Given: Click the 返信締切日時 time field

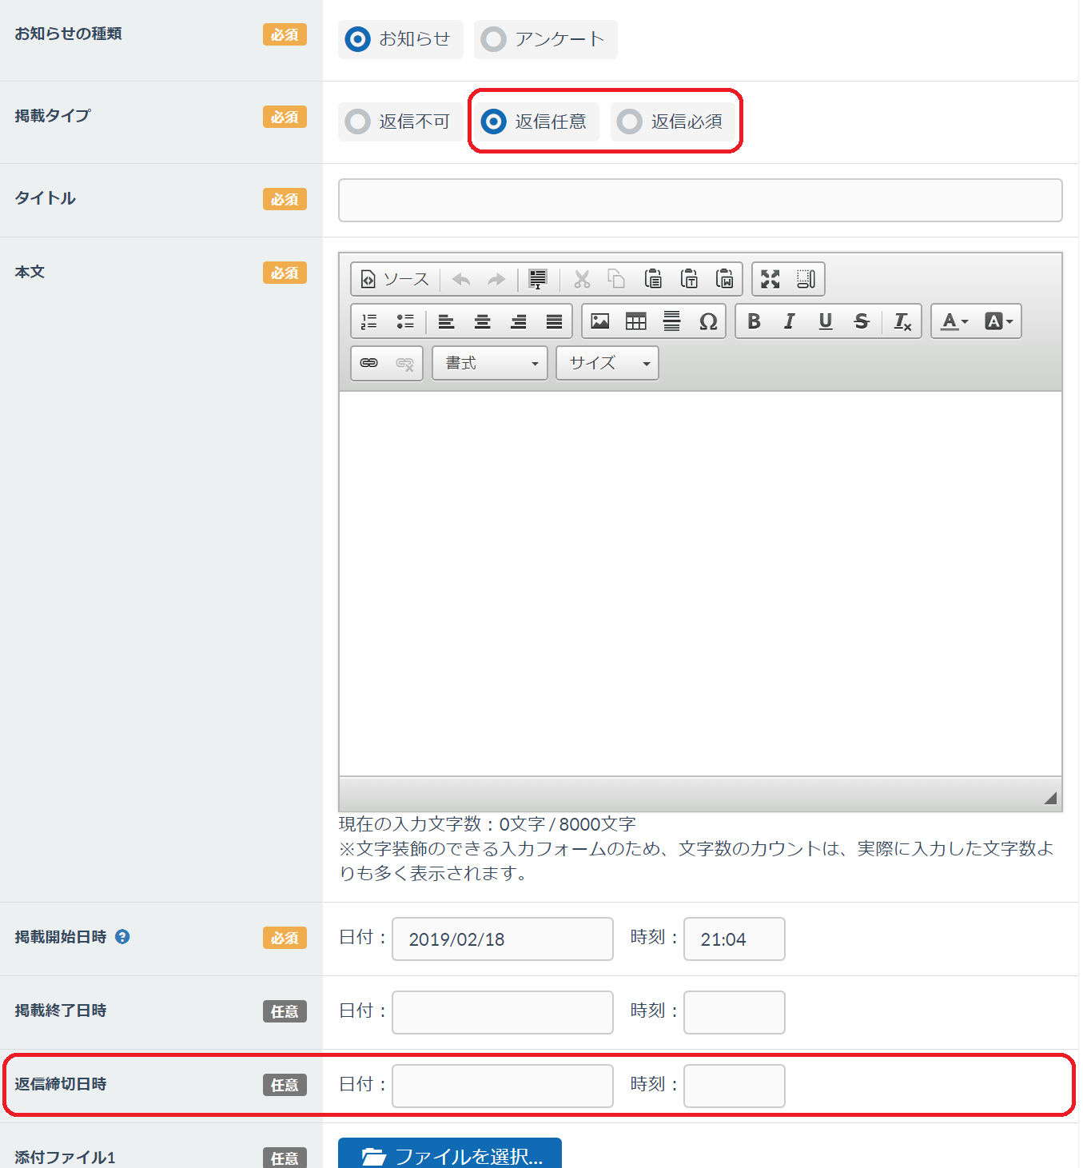Looking at the screenshot, I should point(735,1086).
